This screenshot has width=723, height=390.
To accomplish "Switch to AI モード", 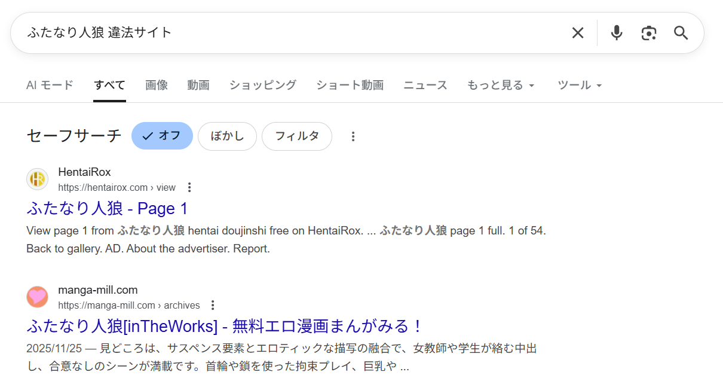I will [x=50, y=85].
